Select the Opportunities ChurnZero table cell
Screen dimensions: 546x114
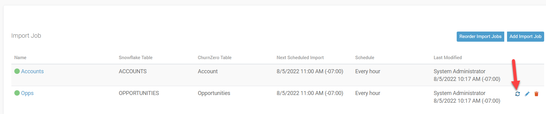click(214, 93)
